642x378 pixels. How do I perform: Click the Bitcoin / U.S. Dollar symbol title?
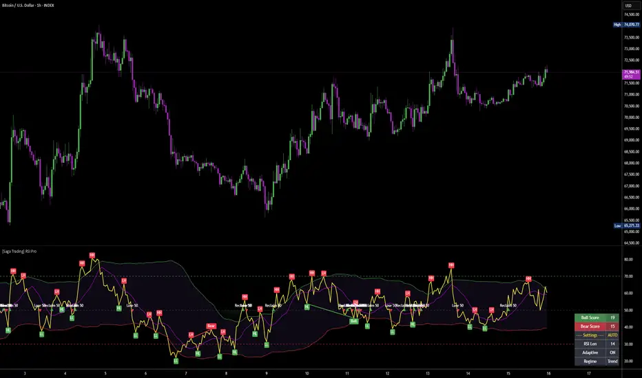click(28, 5)
